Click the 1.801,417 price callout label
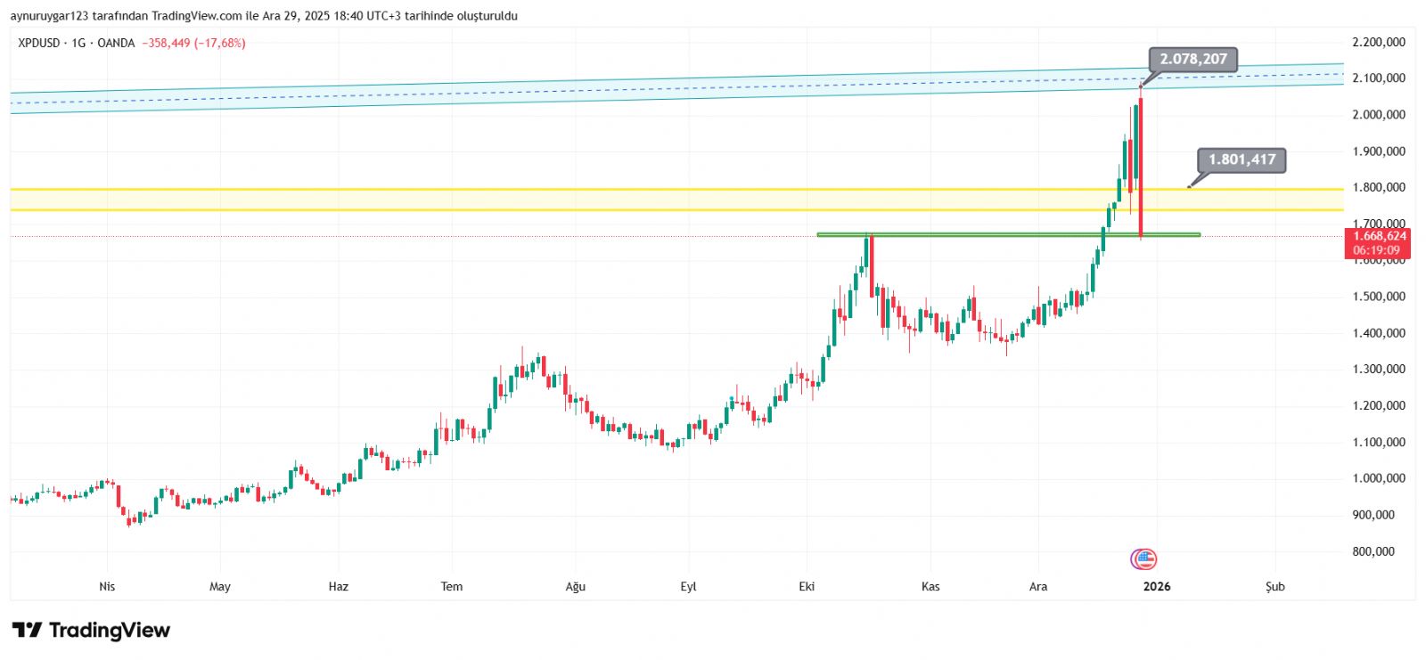 pos(1242,160)
